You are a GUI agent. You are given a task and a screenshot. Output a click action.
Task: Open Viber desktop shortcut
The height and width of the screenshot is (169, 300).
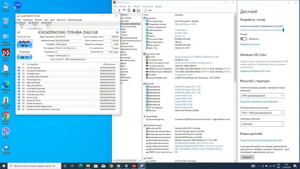(6, 133)
